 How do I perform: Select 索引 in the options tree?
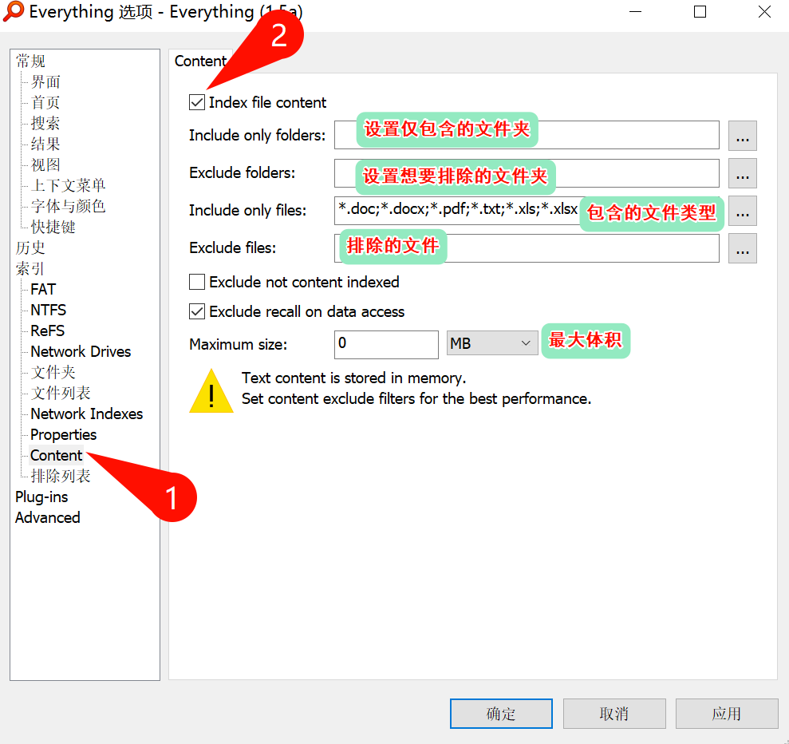coord(30,268)
